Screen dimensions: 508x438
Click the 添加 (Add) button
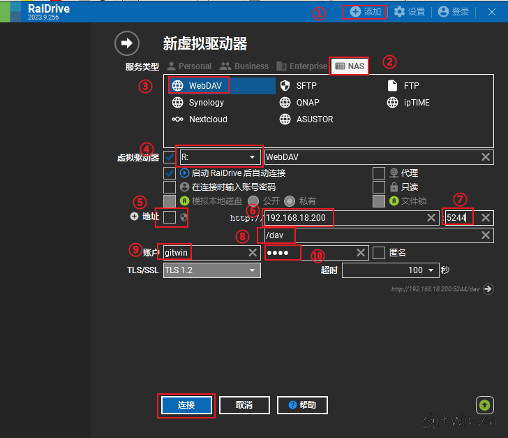coord(365,12)
